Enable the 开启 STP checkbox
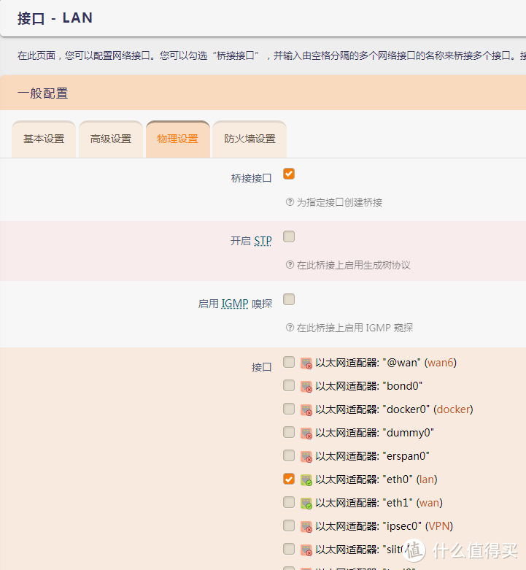526x570 pixels. tap(289, 236)
